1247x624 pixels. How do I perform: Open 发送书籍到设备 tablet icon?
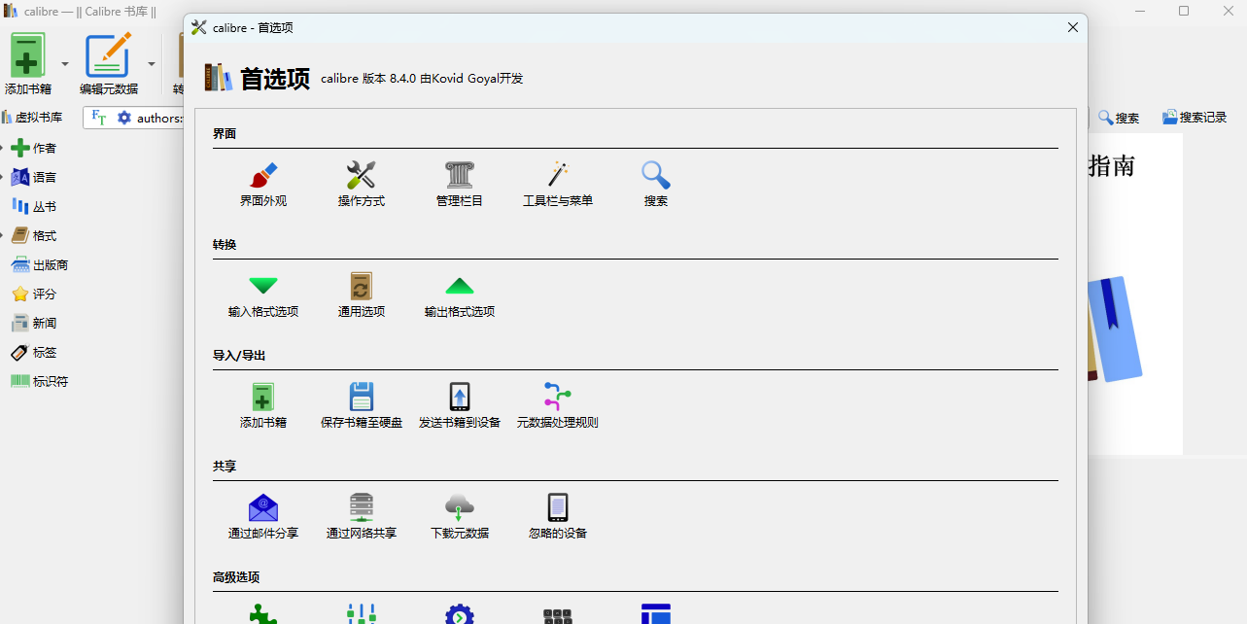[460, 398]
